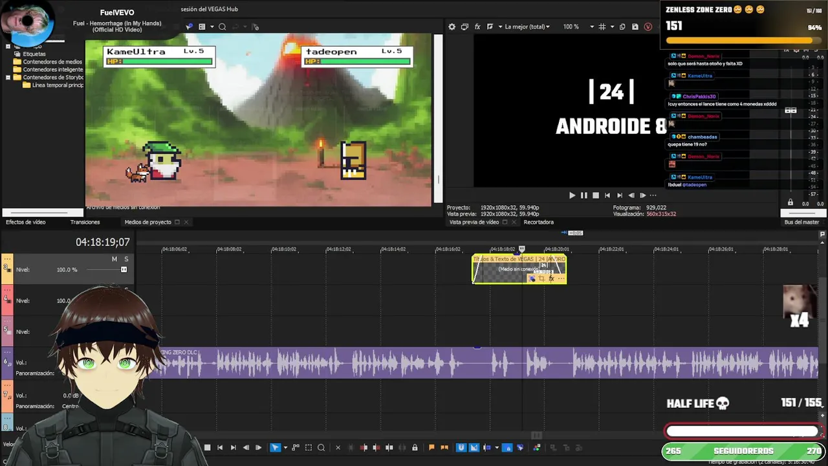Switch to Recortadora tab

(x=538, y=222)
